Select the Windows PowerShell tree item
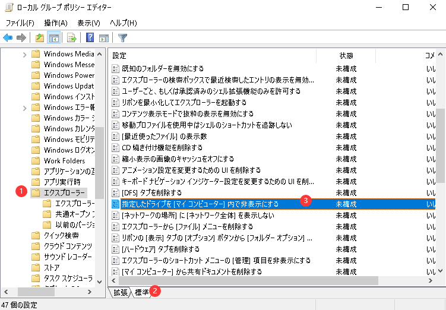The width and height of the screenshot is (446, 310). pos(69,75)
